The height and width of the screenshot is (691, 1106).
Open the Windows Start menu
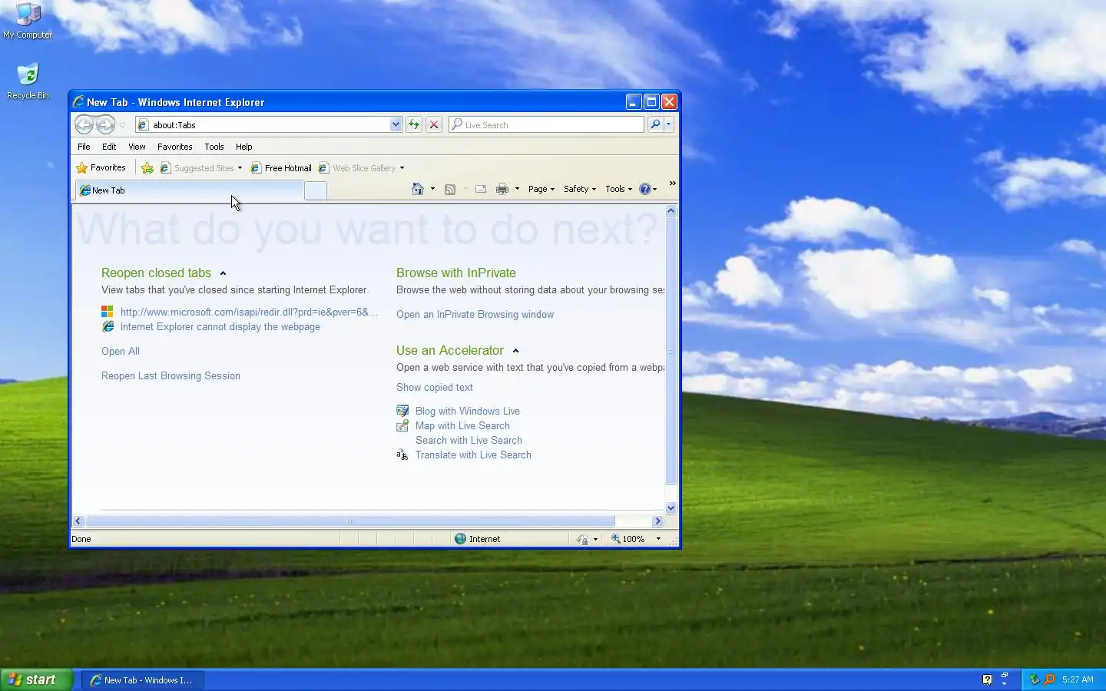click(37, 679)
